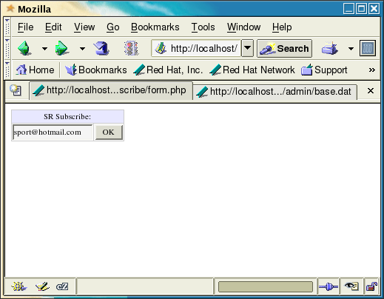Click the status bar progress meter
Viewport: 384px width, 299px height.
click(266, 287)
